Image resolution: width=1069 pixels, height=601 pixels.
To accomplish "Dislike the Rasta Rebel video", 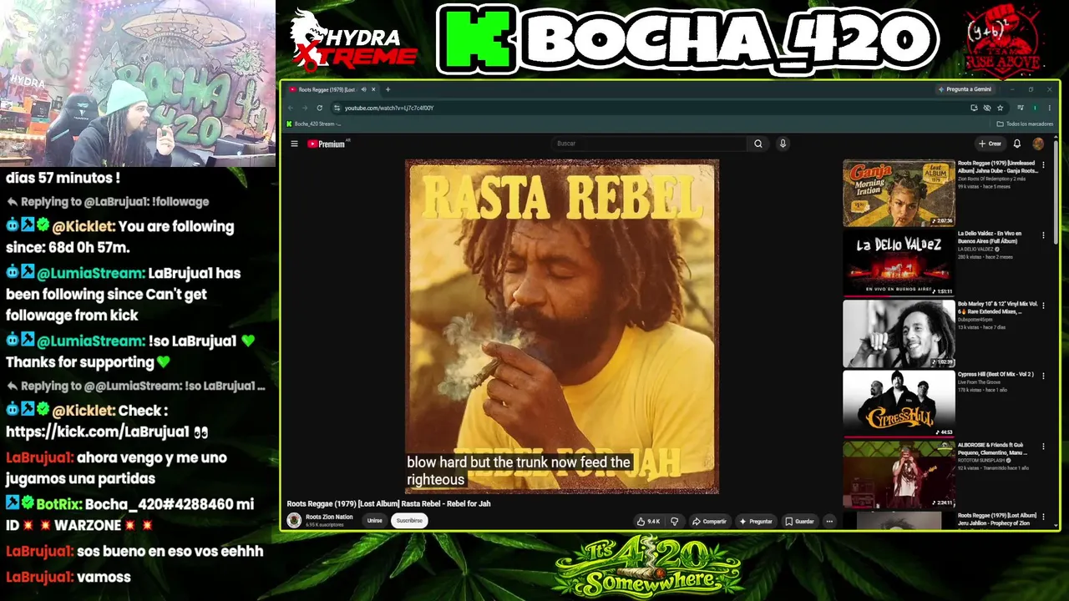I will coord(675,521).
